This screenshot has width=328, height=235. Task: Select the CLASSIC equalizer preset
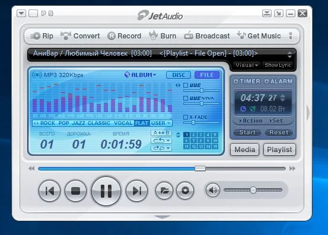pos(99,123)
